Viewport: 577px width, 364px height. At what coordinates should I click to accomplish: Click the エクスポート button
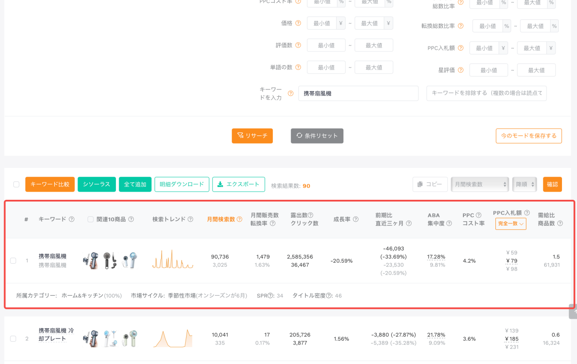(239, 184)
